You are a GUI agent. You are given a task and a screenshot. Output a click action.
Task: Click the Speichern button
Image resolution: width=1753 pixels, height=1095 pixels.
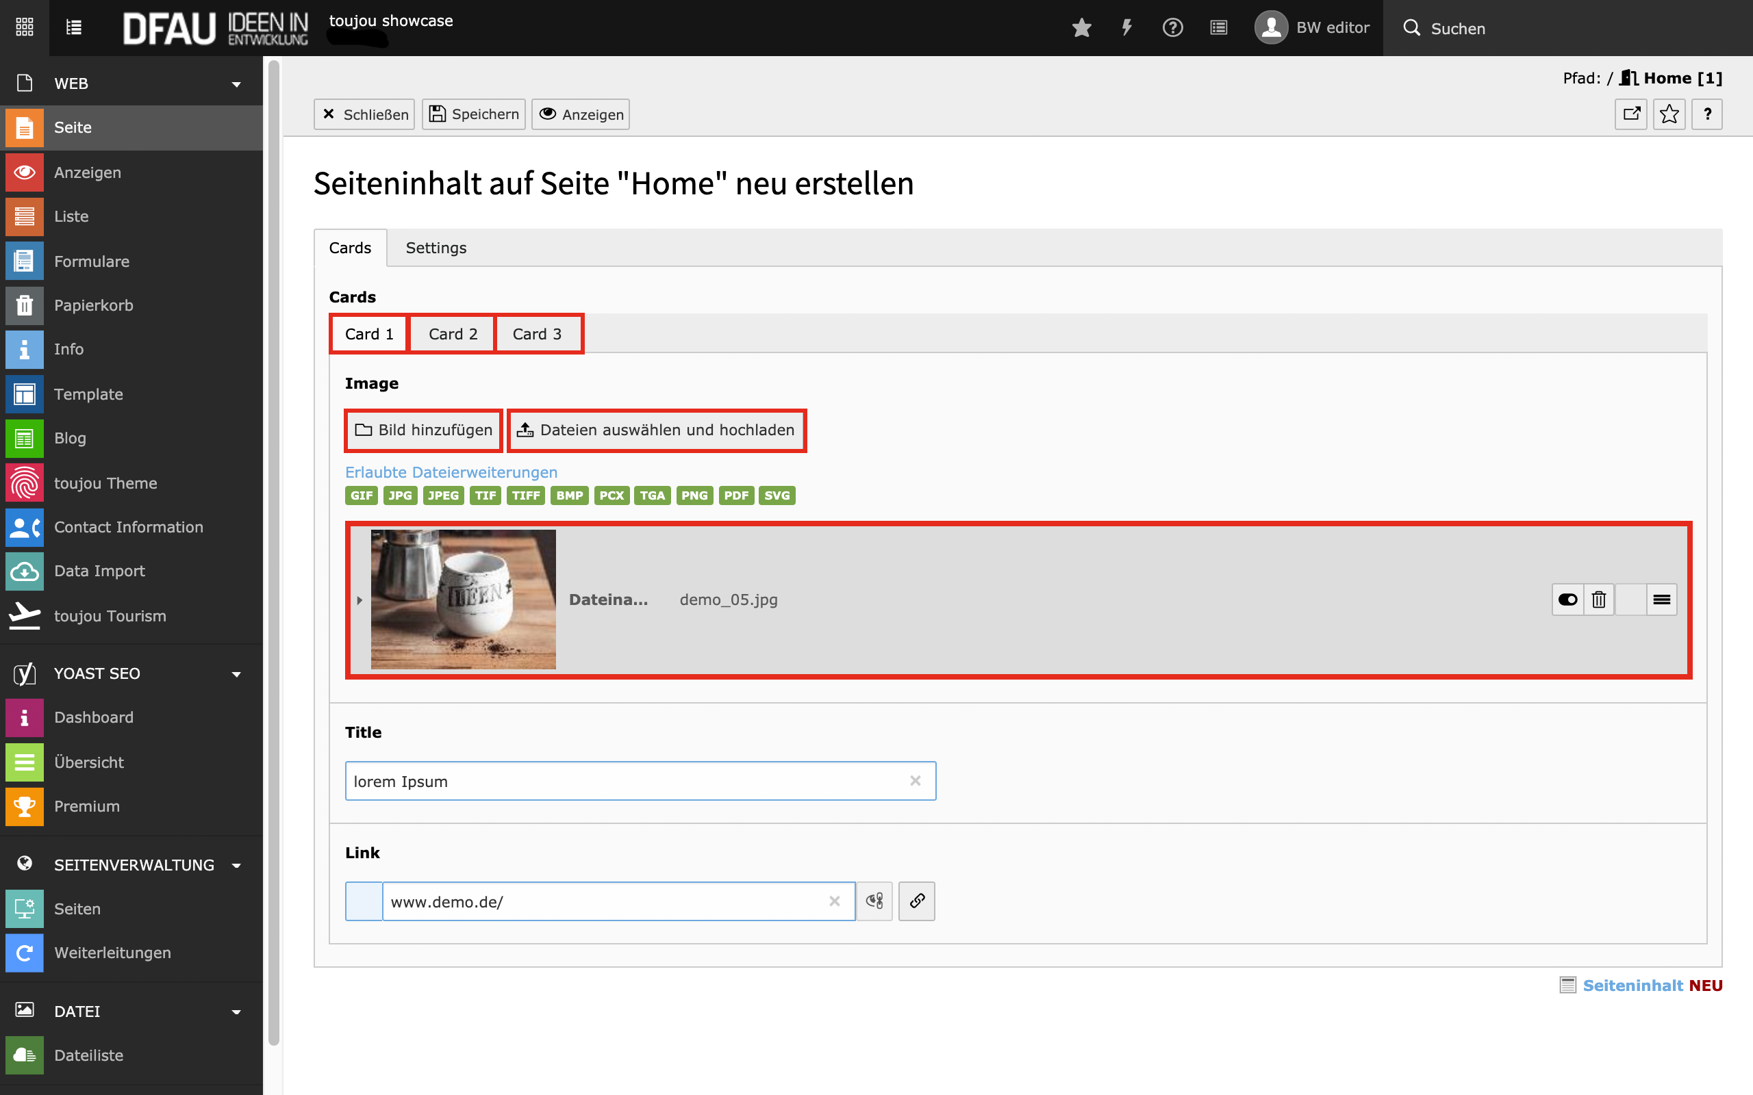click(x=474, y=114)
